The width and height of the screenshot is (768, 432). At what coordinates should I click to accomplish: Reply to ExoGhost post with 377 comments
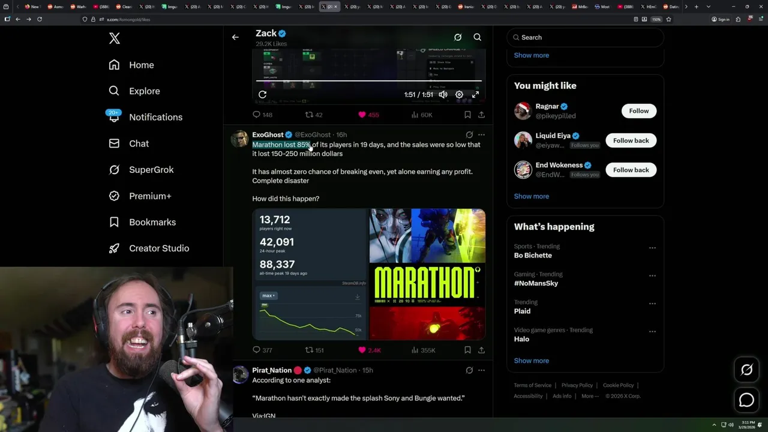[x=262, y=350]
